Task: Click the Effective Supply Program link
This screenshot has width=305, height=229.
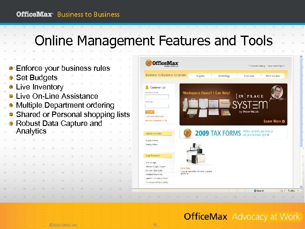Action: click(155, 167)
